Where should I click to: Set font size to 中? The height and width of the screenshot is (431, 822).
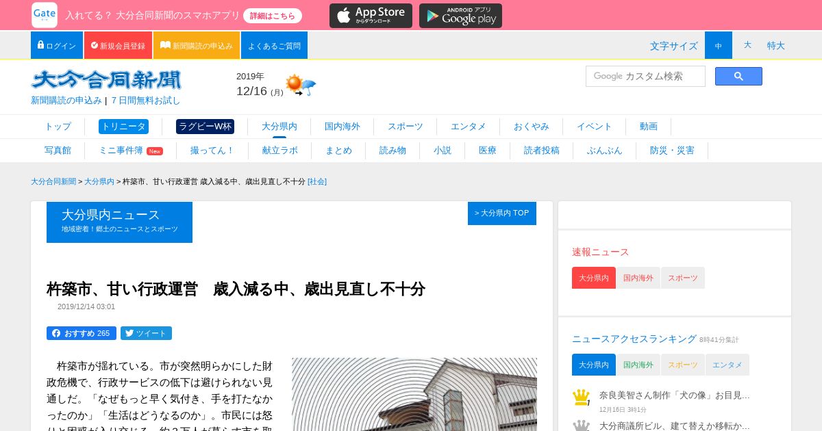[x=719, y=45]
